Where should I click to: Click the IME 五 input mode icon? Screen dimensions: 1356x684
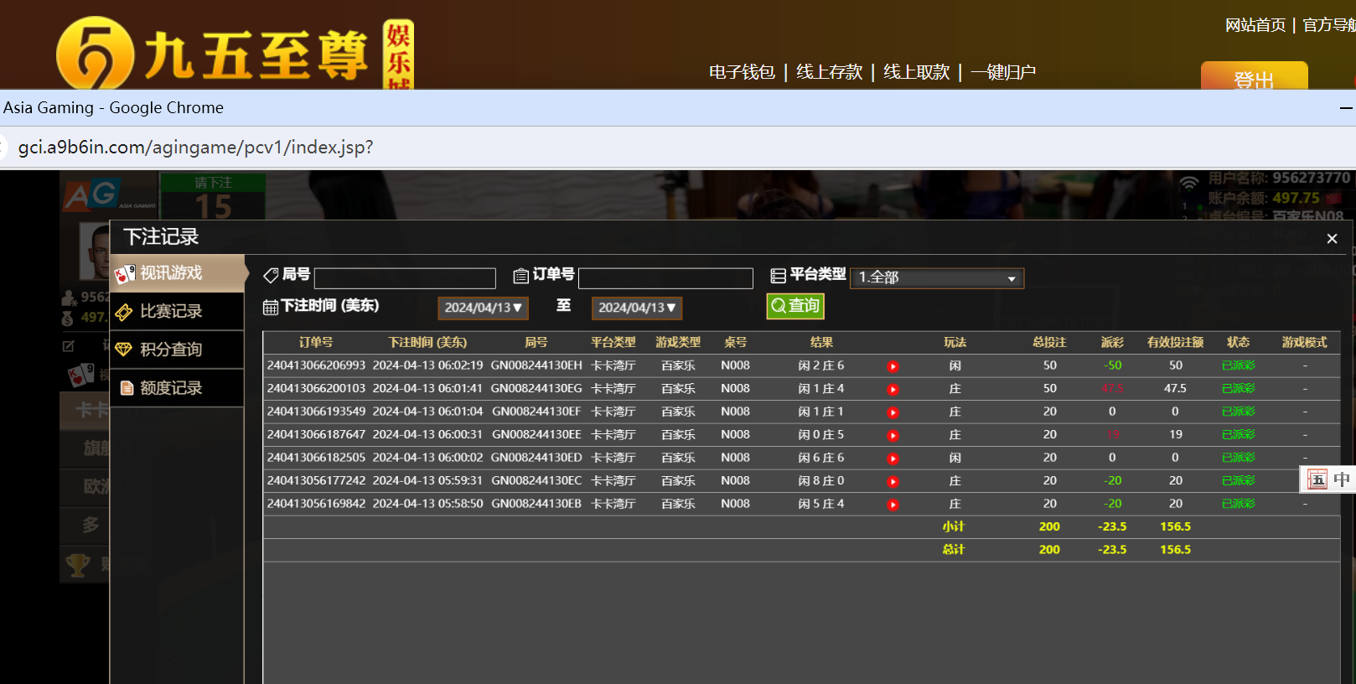[1317, 479]
